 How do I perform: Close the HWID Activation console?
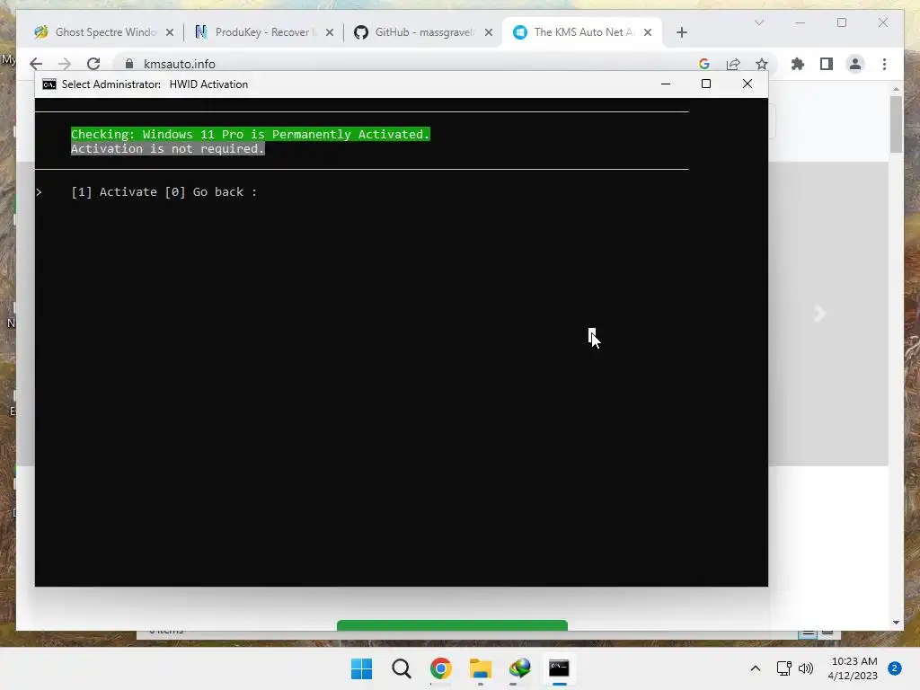747,84
